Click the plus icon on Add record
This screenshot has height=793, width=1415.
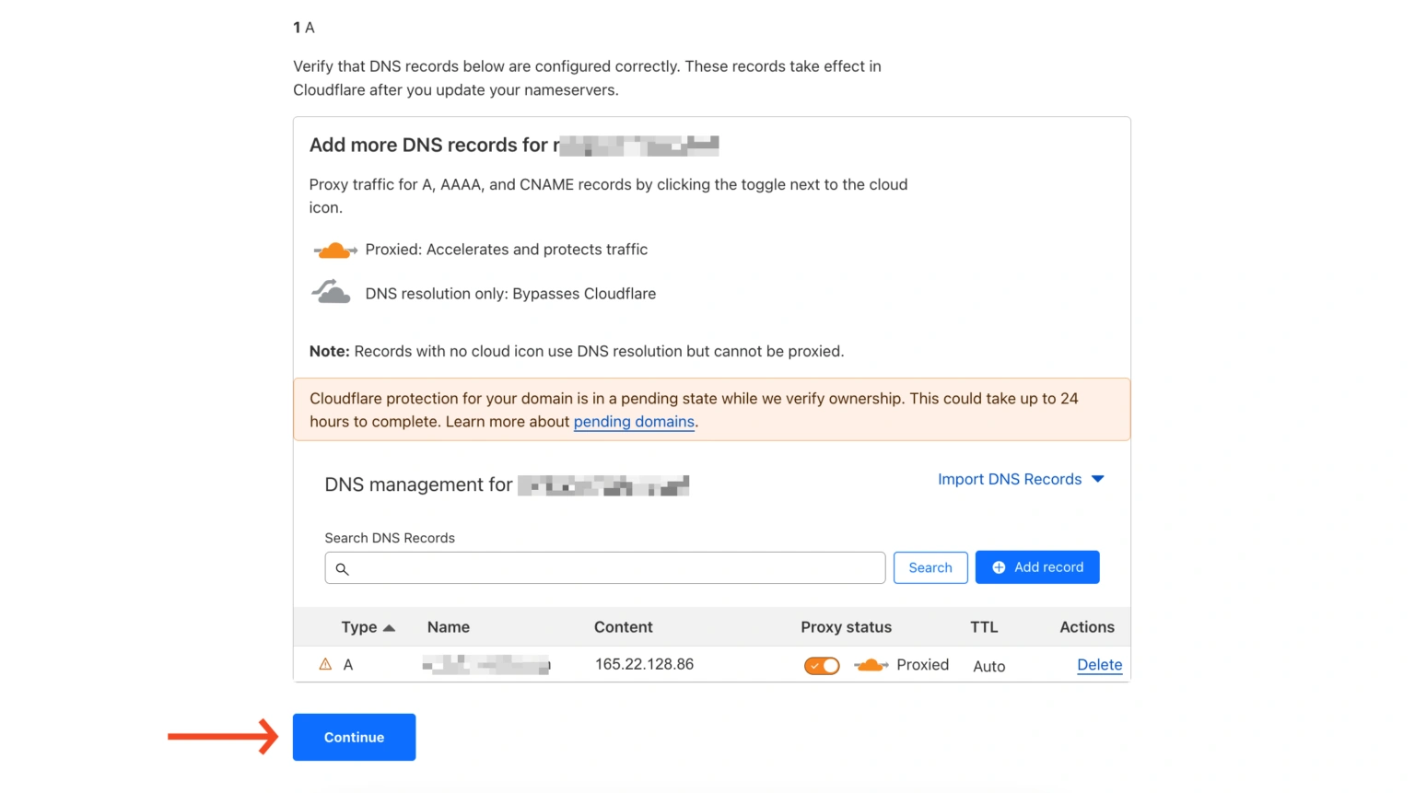tap(999, 568)
